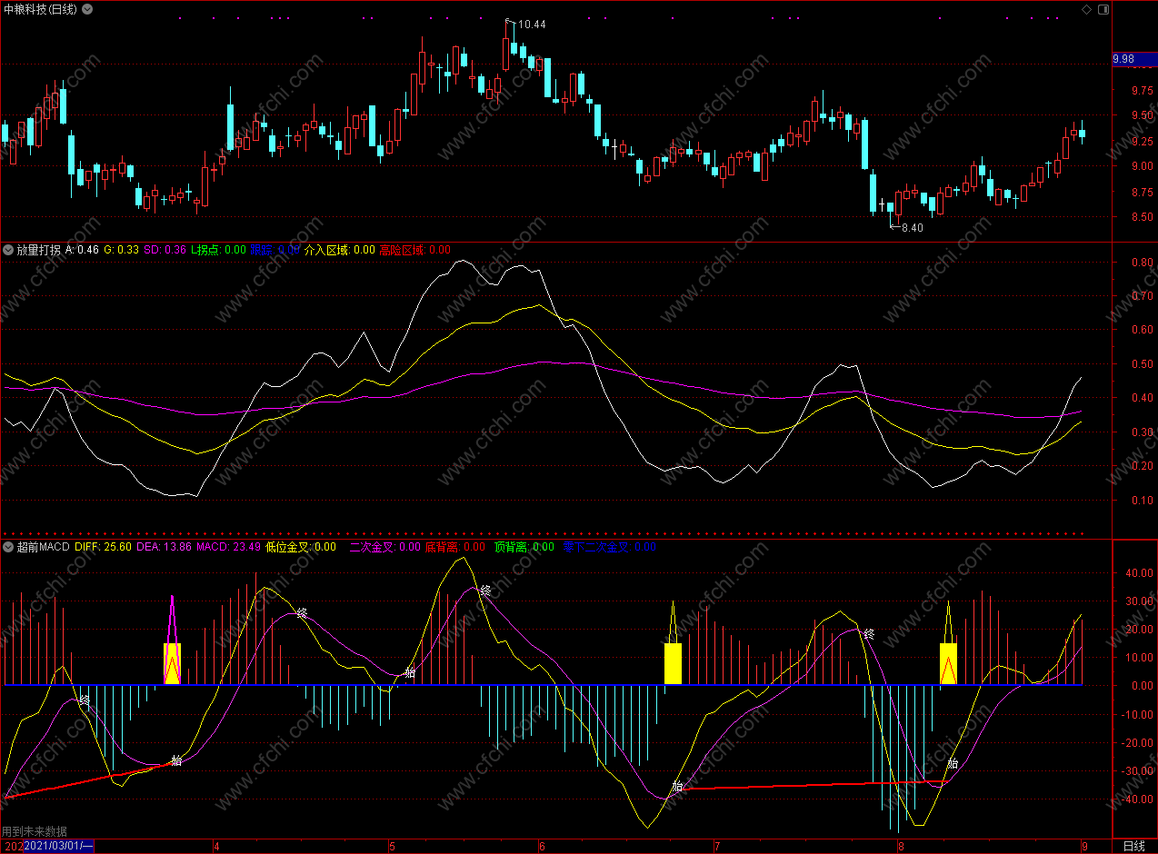Image resolution: width=1158 pixels, height=854 pixels.
Task: Click the 底背离: 0.00 label
Action: point(455,547)
